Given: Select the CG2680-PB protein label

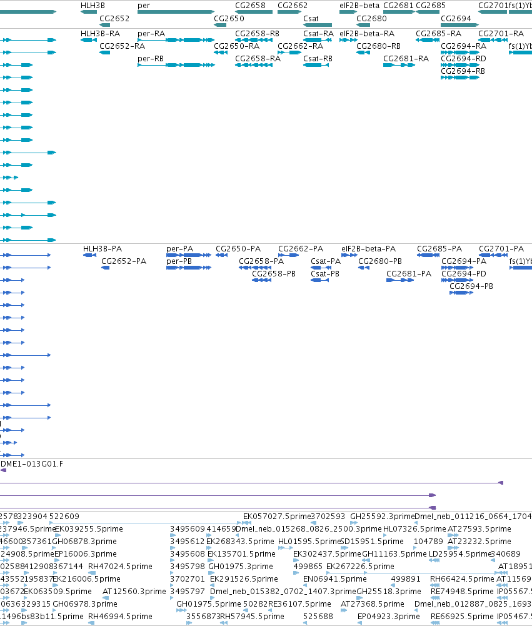Looking at the screenshot, I should point(380,261).
